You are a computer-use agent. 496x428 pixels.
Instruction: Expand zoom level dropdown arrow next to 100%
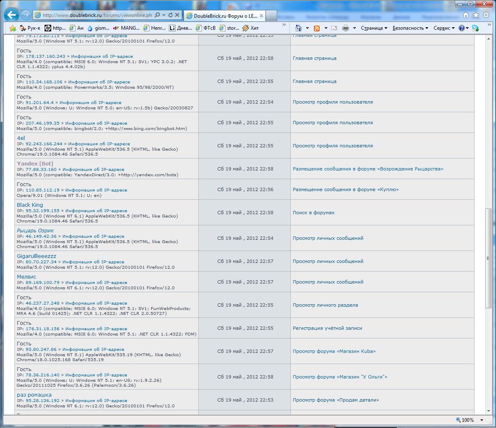pos(482,420)
